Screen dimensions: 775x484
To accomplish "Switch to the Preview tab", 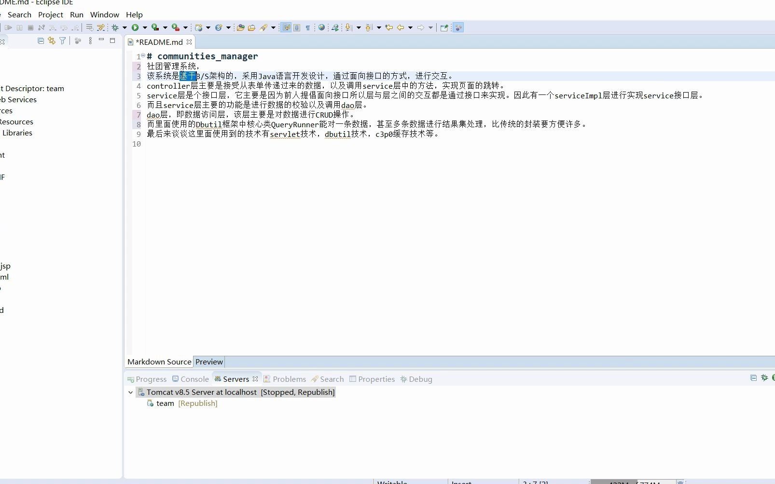I will click(209, 362).
